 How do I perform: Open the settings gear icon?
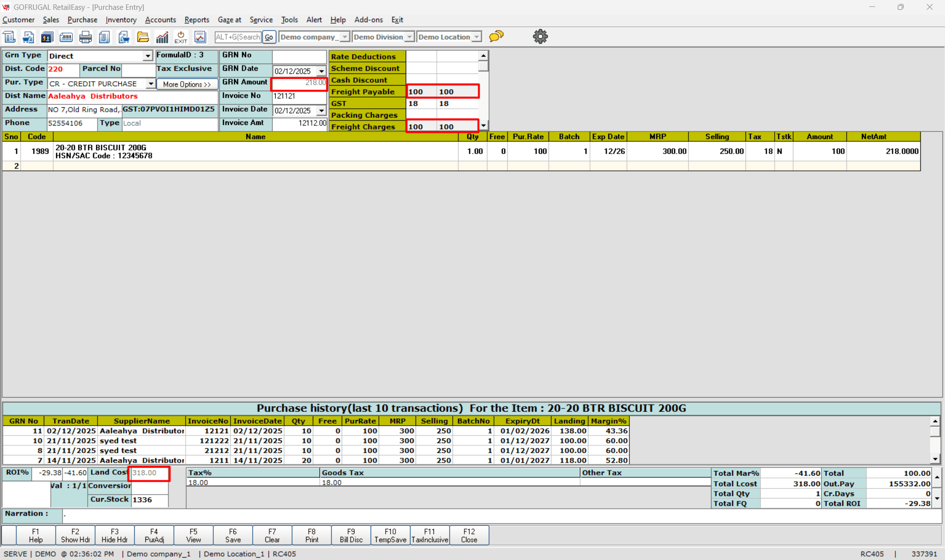click(x=540, y=36)
